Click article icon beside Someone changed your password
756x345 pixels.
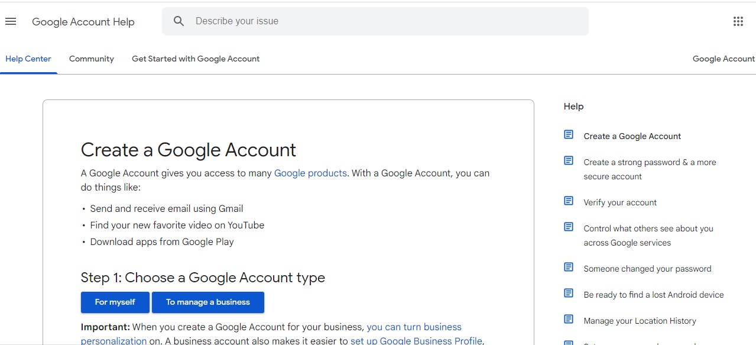click(x=569, y=267)
